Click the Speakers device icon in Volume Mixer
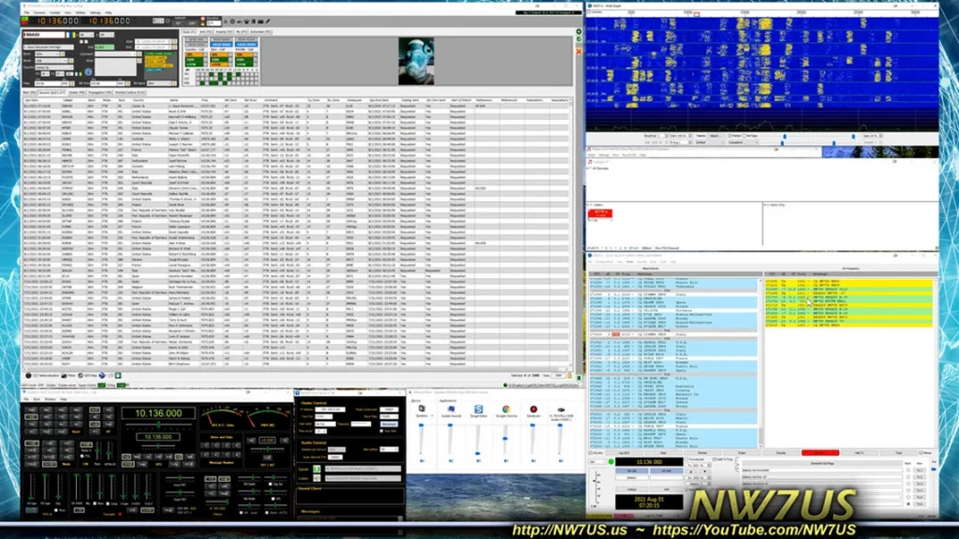This screenshot has height=539, width=959. pyautogui.click(x=421, y=410)
